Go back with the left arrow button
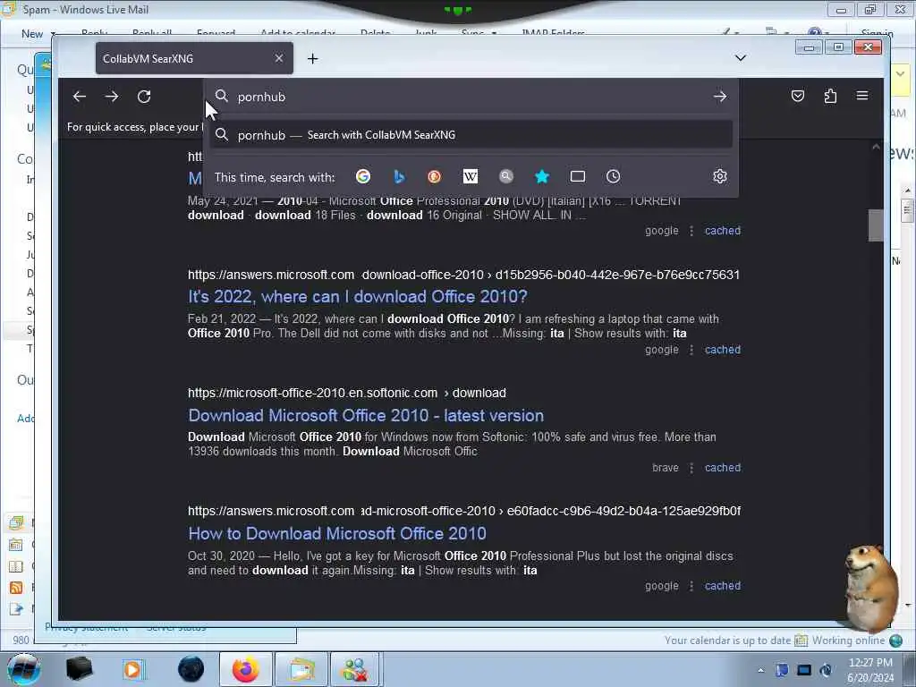This screenshot has width=916, height=687. (x=80, y=97)
